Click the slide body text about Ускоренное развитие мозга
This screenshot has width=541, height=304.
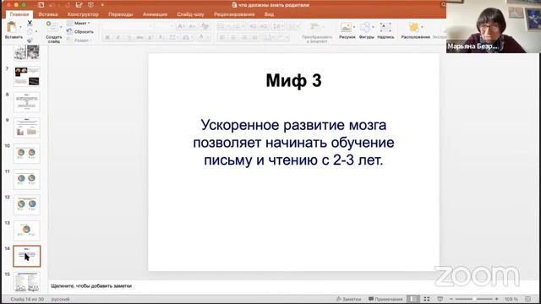[x=293, y=143]
